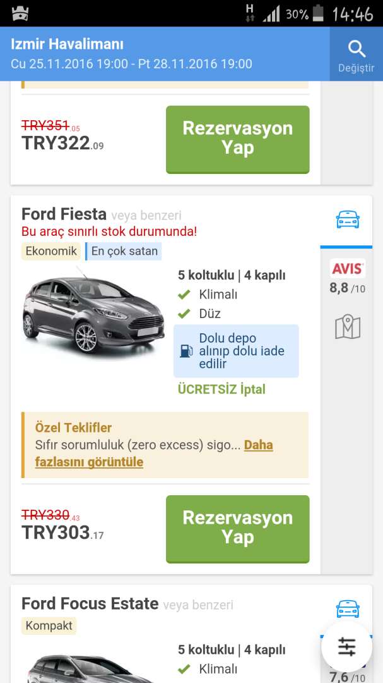
Task: Open the floating filter sliders button
Action: point(346,646)
